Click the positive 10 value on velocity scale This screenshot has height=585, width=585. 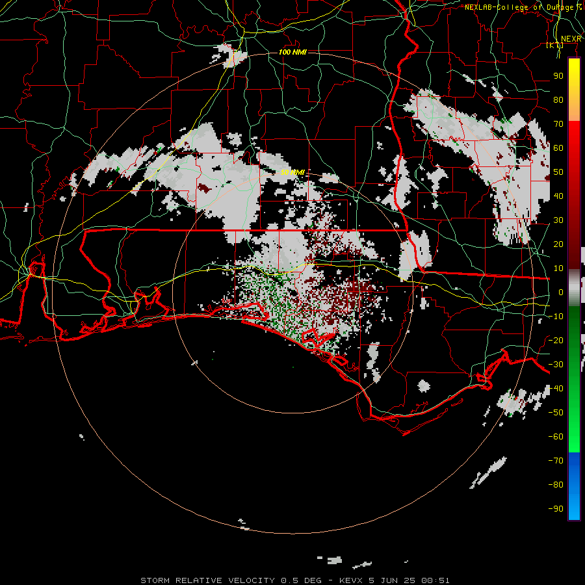[x=558, y=268]
